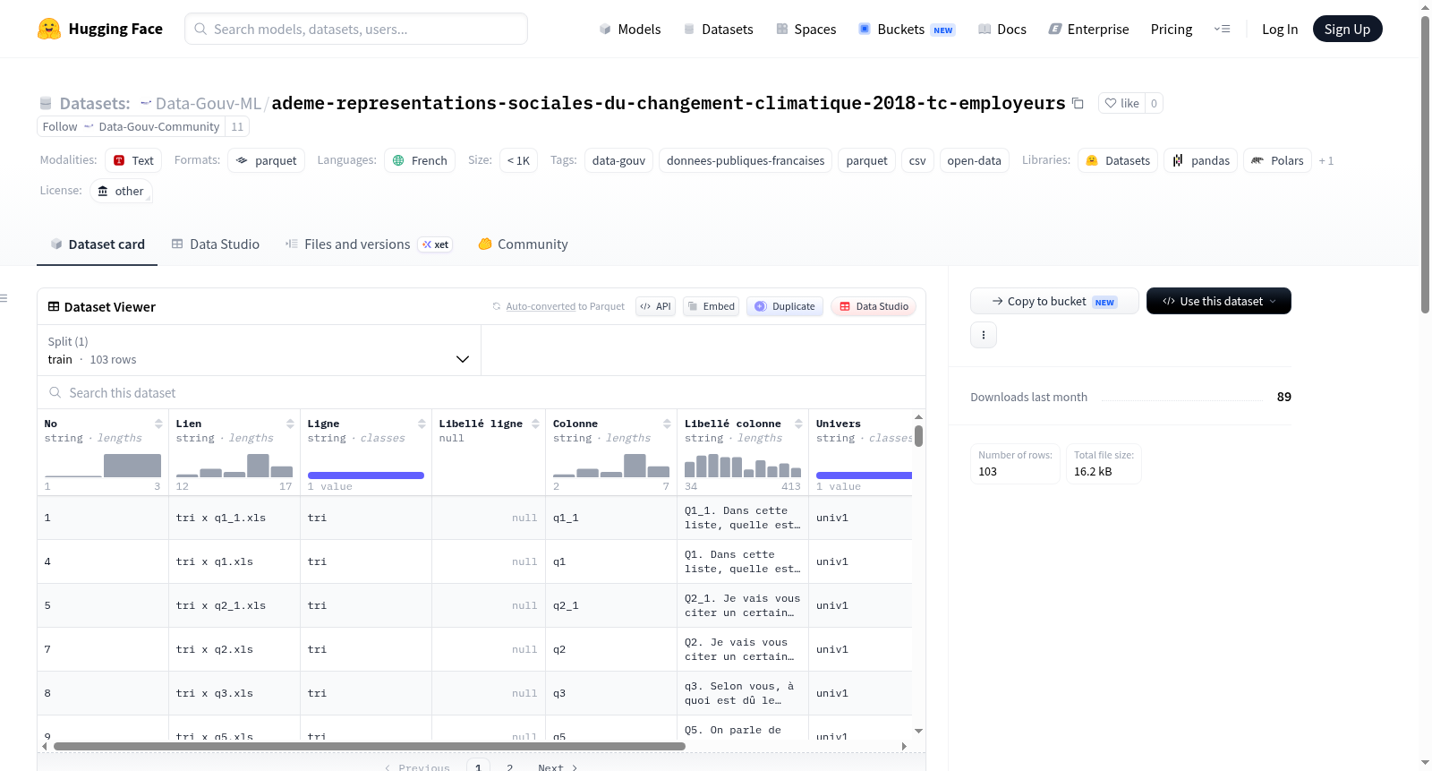The image size is (1432, 771).
Task: Click the data-gouv tag
Action: click(618, 160)
